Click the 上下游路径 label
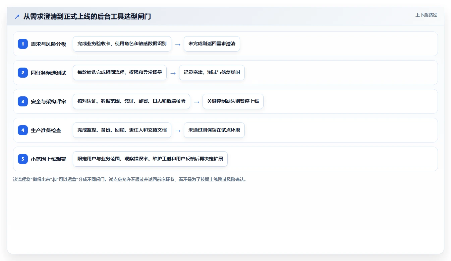Image resolution: width=451 pixels, height=261 pixels. click(x=426, y=15)
